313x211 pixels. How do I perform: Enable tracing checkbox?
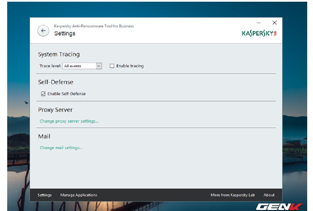[x=112, y=66]
